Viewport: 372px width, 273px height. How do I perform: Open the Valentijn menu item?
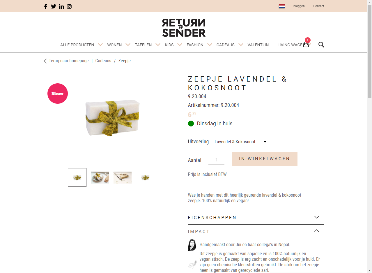[258, 45]
